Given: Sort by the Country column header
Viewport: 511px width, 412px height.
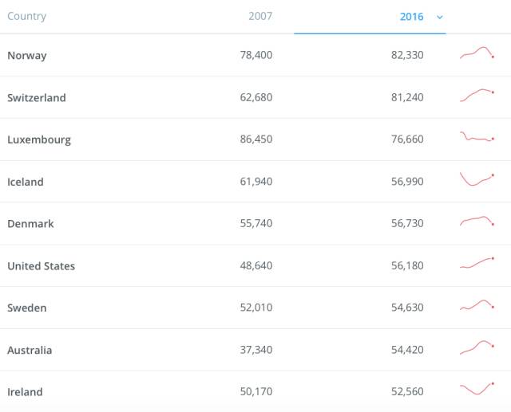Looking at the screenshot, I should [26, 16].
